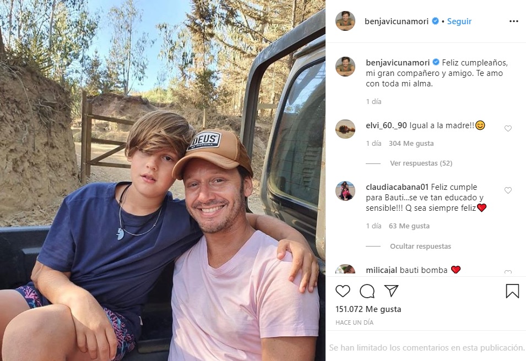Click the verified badge in post header
Image resolution: width=526 pixels, height=361 pixels.
coord(435,21)
